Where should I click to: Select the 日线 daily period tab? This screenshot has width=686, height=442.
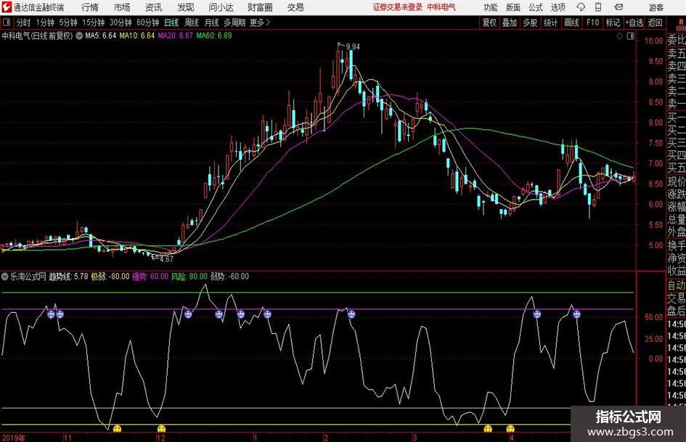[171, 22]
